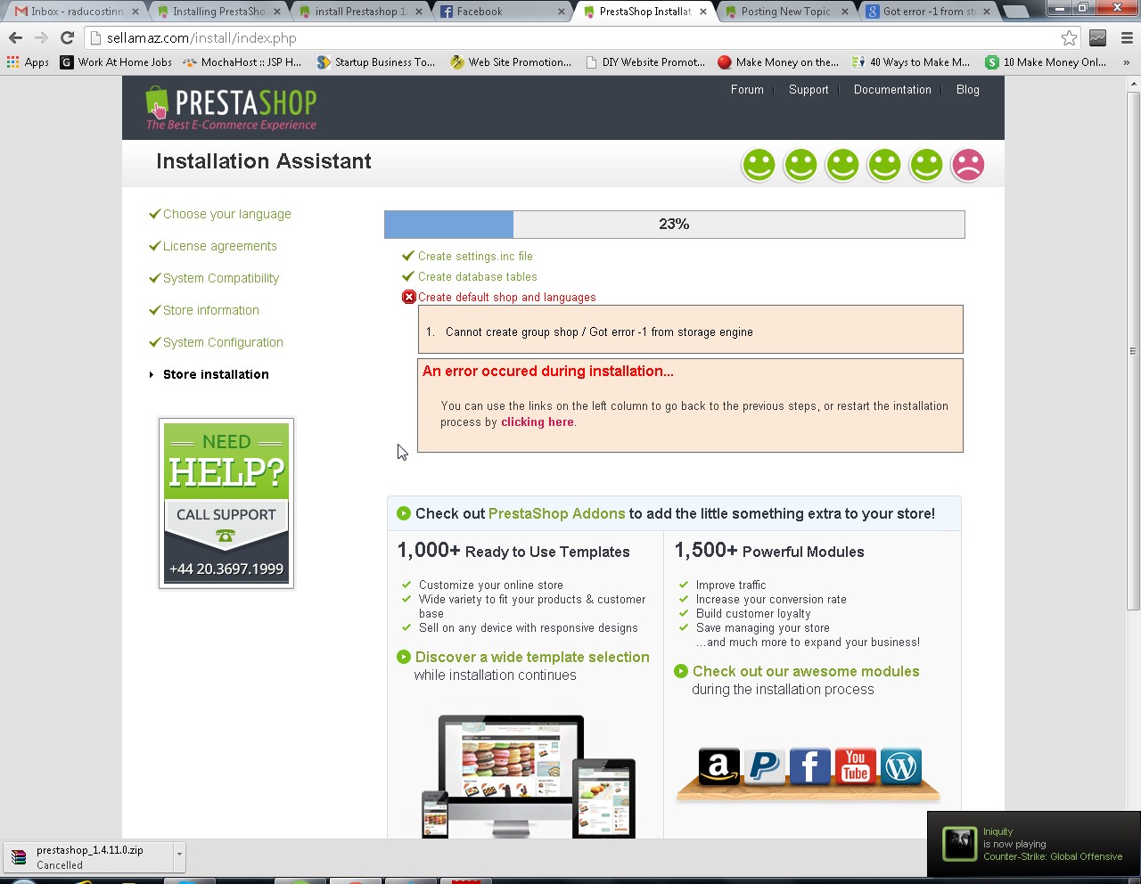
Task: Open the Startup Business bookmark
Action: [x=375, y=62]
